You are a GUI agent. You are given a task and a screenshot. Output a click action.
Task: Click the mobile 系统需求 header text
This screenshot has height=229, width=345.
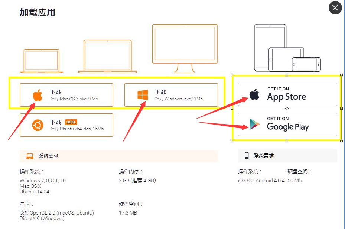click(x=264, y=156)
